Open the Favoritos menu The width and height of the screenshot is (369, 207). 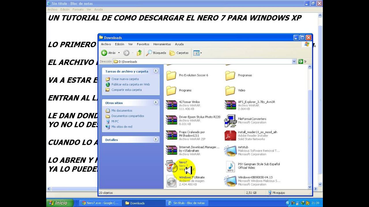tap(143, 44)
